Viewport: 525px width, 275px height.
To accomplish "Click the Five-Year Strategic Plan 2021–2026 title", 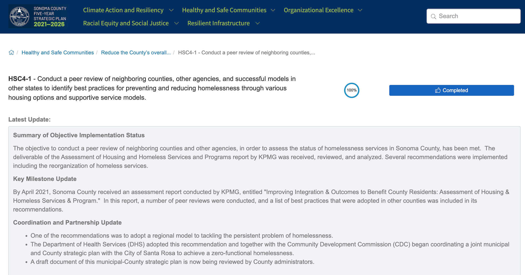I will tap(50, 16).
